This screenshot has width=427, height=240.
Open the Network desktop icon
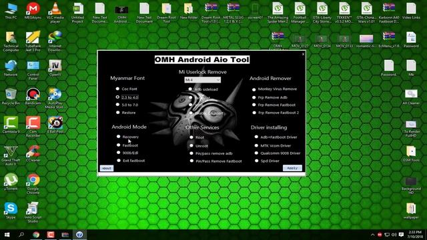(x=11, y=68)
